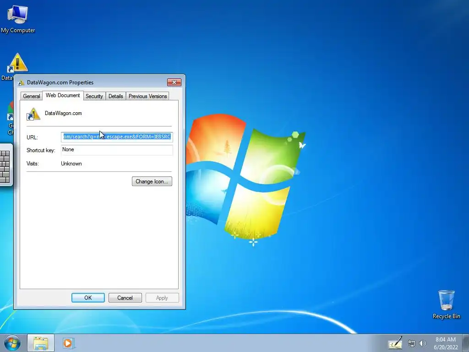469x352 pixels.
Task: Select the DataWagon warning shortcut on desktop
Action: click(x=17, y=63)
